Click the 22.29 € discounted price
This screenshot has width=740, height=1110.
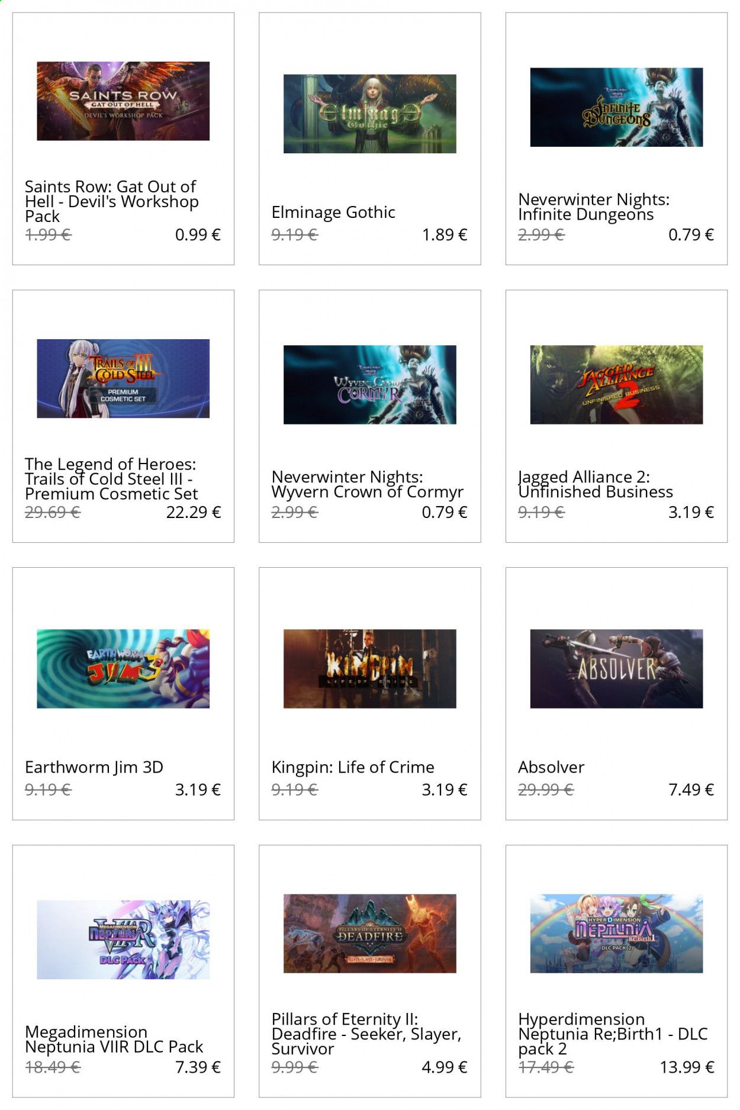194,512
